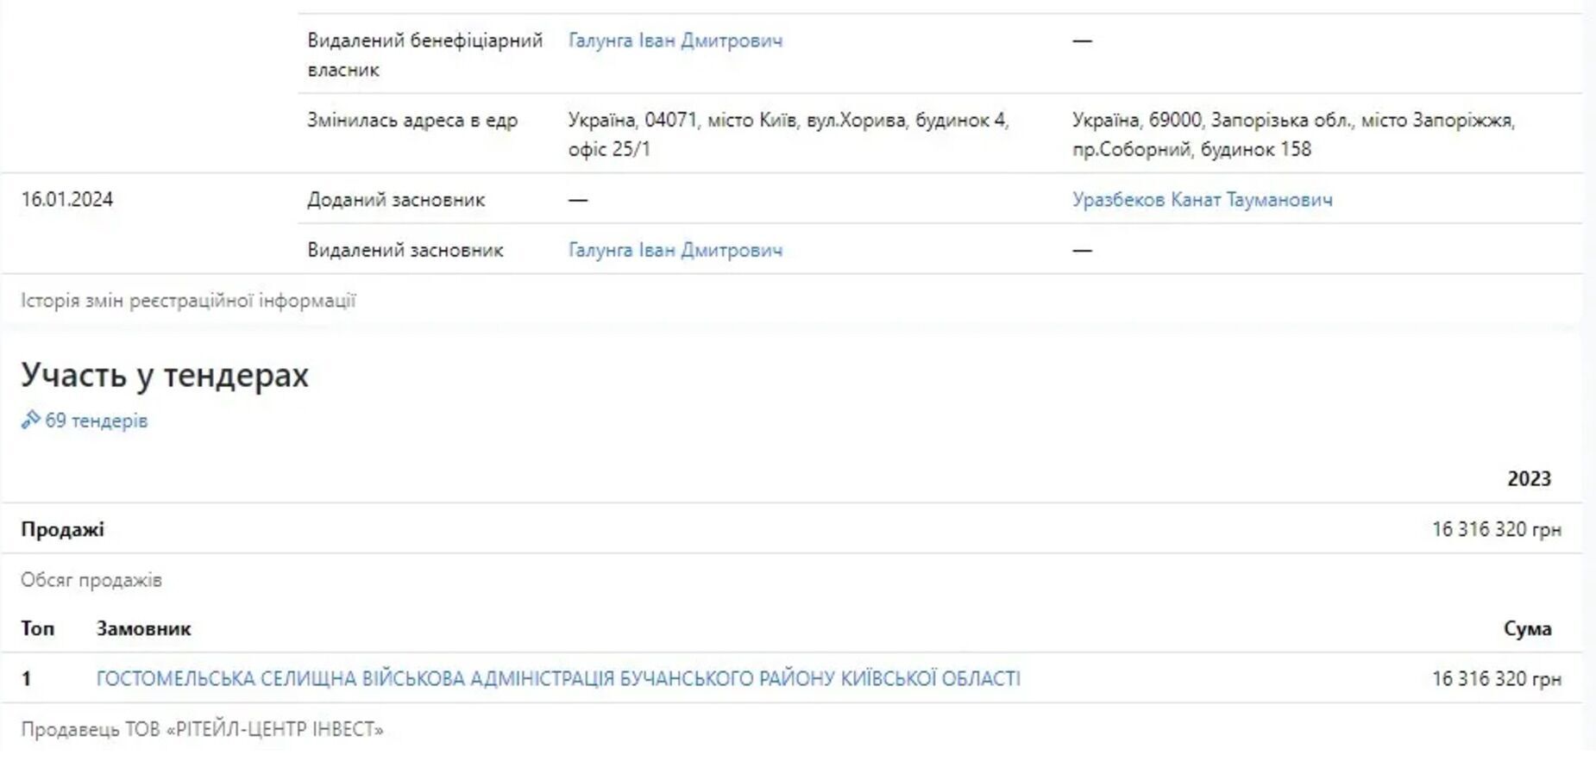Click the Участь у тендерах heading
Screen dimensions: 1596x767
tap(165, 375)
